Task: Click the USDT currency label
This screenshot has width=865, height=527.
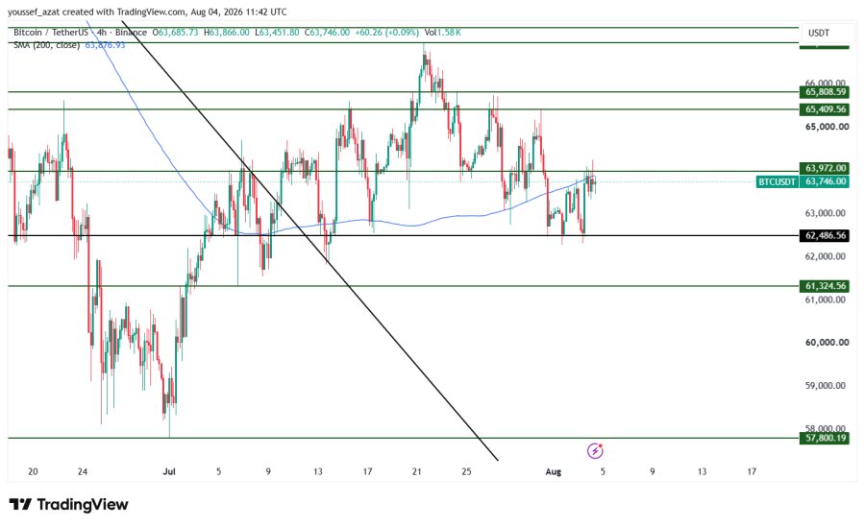Action: [x=819, y=33]
